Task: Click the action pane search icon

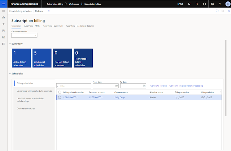Action: pyautogui.click(x=49, y=11)
